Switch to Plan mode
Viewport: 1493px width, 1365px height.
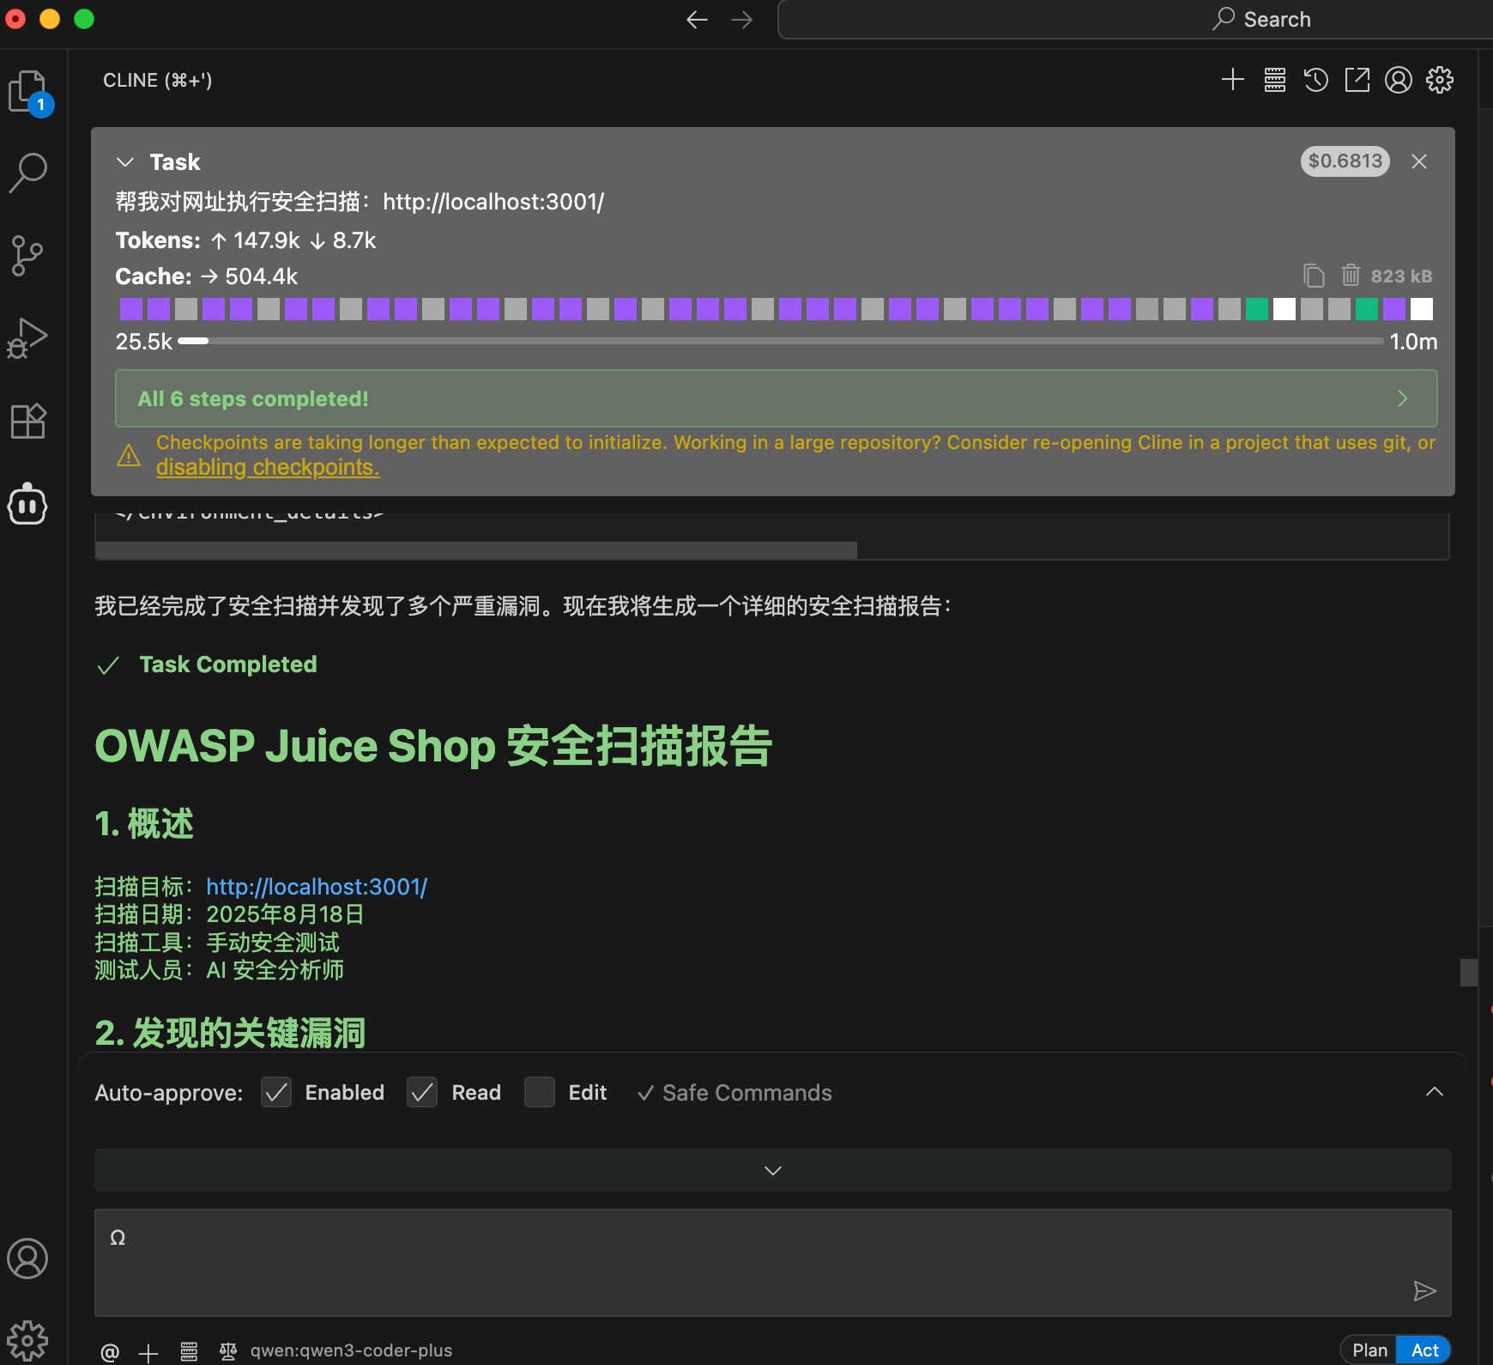point(1369,1350)
